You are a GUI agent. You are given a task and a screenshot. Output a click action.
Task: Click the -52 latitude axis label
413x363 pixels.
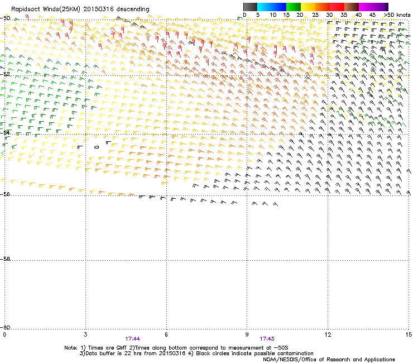pyautogui.click(x=5, y=74)
